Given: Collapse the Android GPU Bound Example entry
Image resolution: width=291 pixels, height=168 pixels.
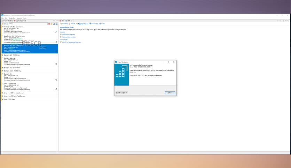Looking at the screenshot, I should [3, 27].
